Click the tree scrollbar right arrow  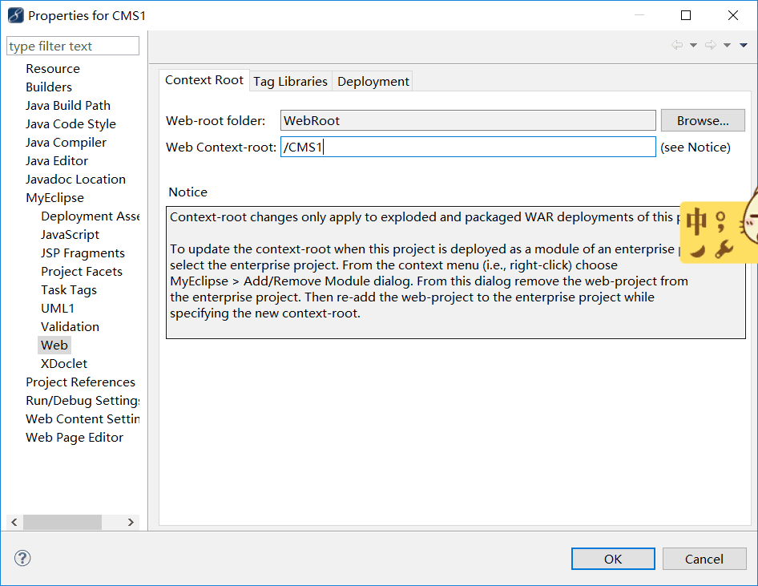click(131, 522)
